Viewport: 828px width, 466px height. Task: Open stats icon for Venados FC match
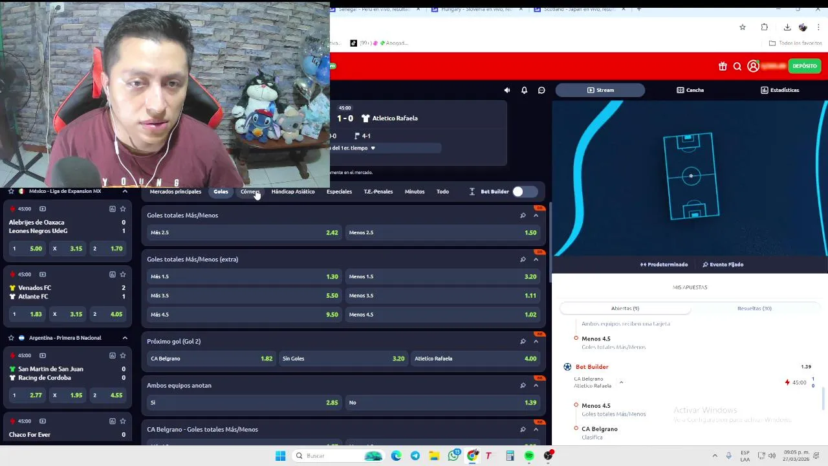click(112, 274)
